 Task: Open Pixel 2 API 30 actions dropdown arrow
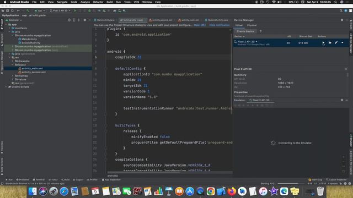point(342,42)
